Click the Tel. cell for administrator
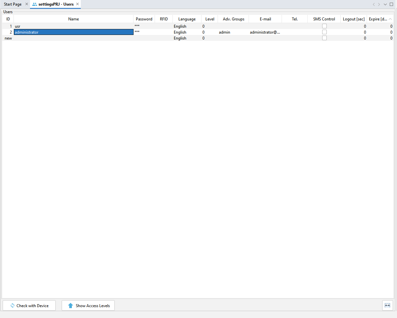Viewport: 397px width, 318px height. click(295, 32)
